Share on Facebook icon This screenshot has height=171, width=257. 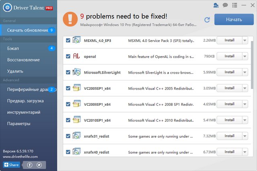point(30,165)
